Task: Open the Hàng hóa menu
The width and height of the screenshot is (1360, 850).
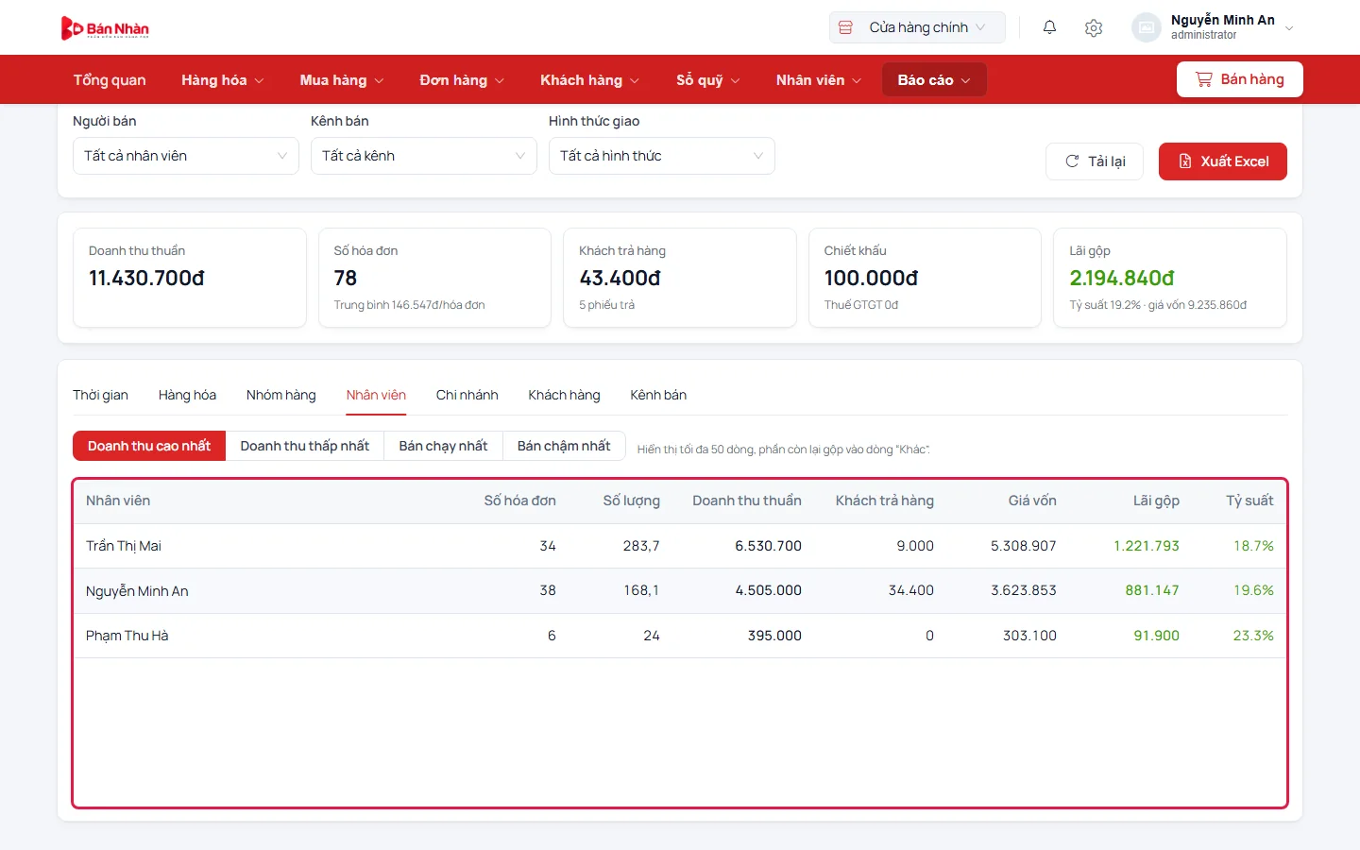Action: [223, 80]
